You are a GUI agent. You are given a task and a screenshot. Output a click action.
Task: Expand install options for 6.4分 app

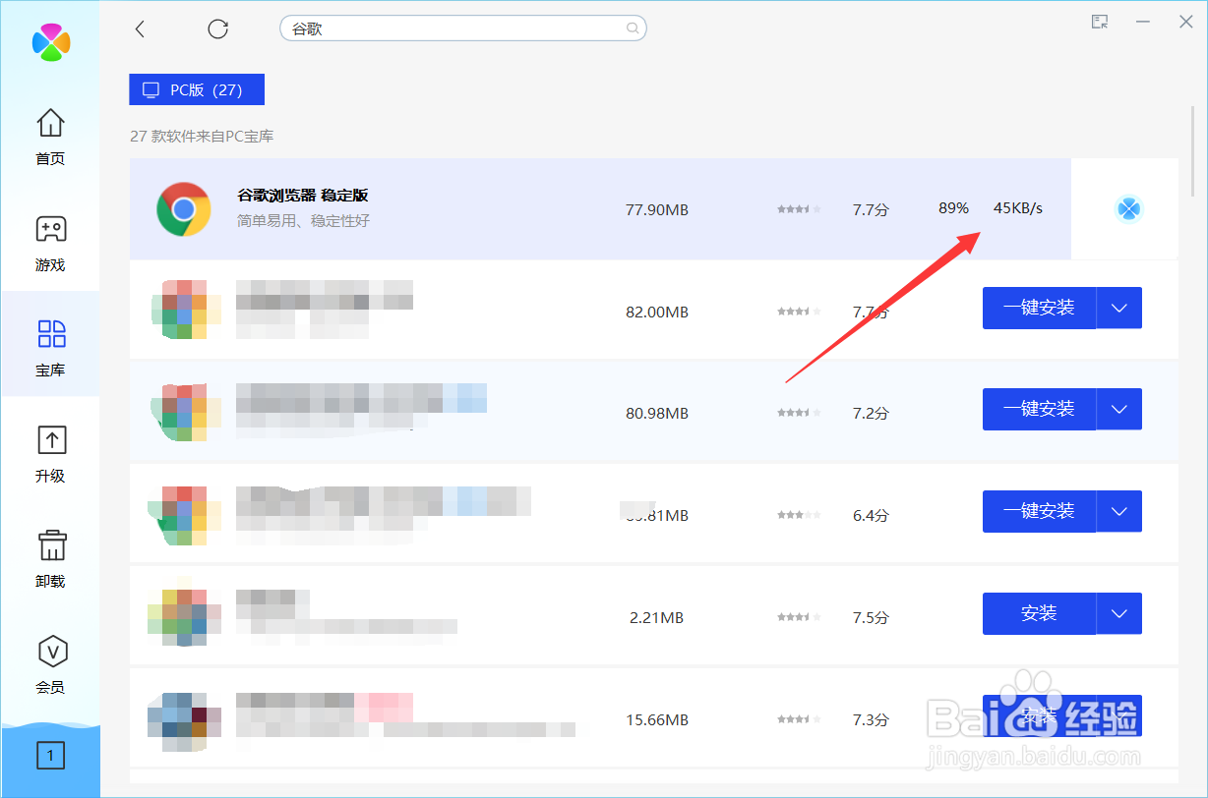1119,511
